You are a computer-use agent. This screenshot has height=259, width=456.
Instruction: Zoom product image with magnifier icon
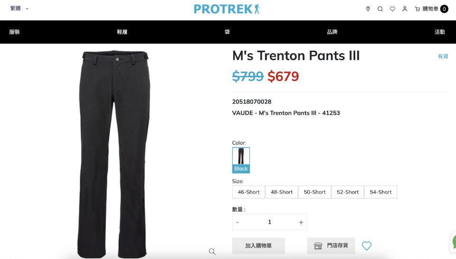tap(212, 252)
